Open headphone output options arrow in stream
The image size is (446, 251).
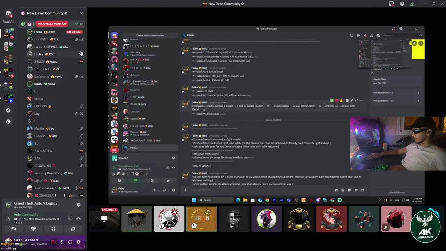pyautogui.click(x=168, y=190)
